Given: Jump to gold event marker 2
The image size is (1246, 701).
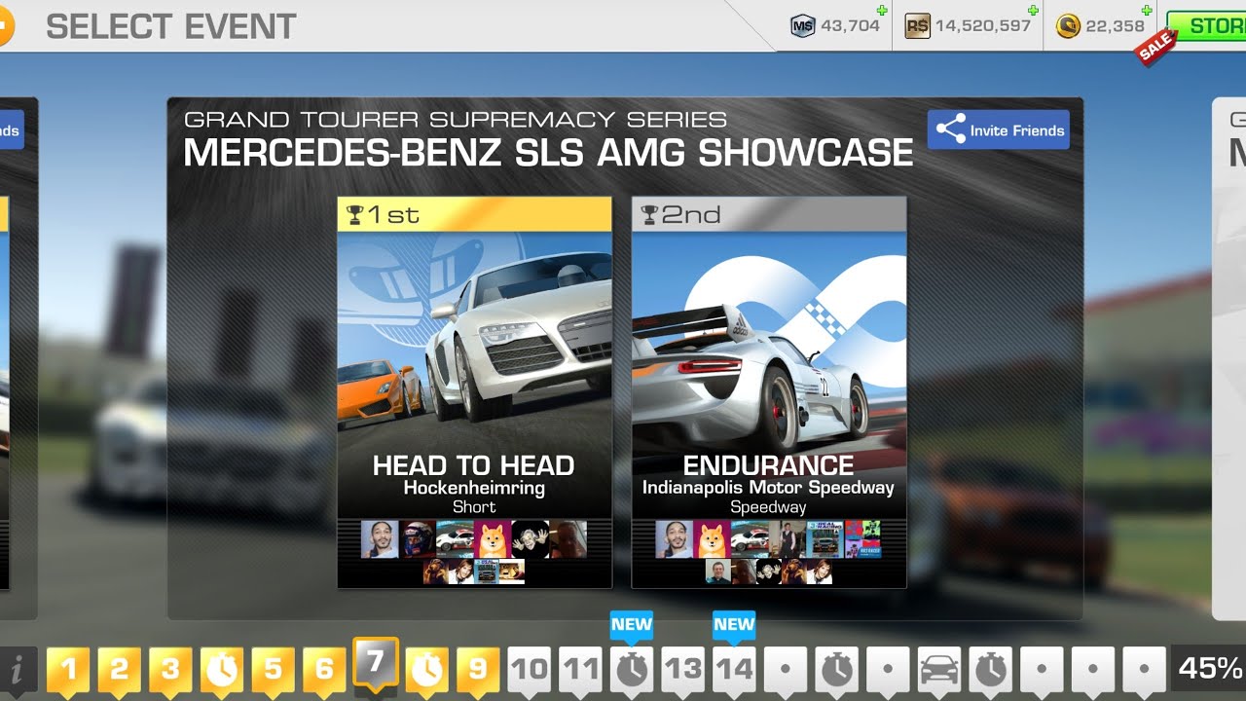Looking at the screenshot, I should click(x=119, y=670).
